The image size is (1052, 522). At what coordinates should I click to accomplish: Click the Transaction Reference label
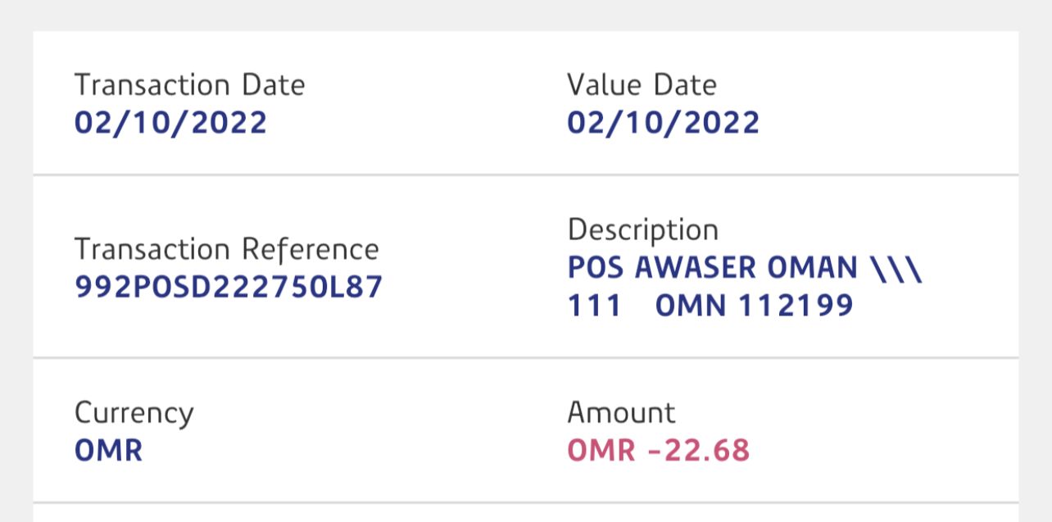pos(226,249)
